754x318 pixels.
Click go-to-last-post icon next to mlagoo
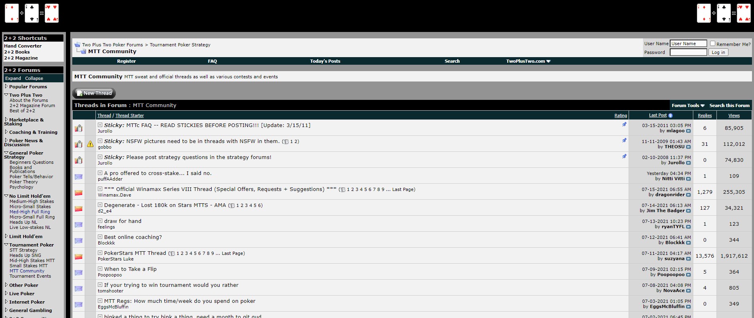(x=688, y=131)
